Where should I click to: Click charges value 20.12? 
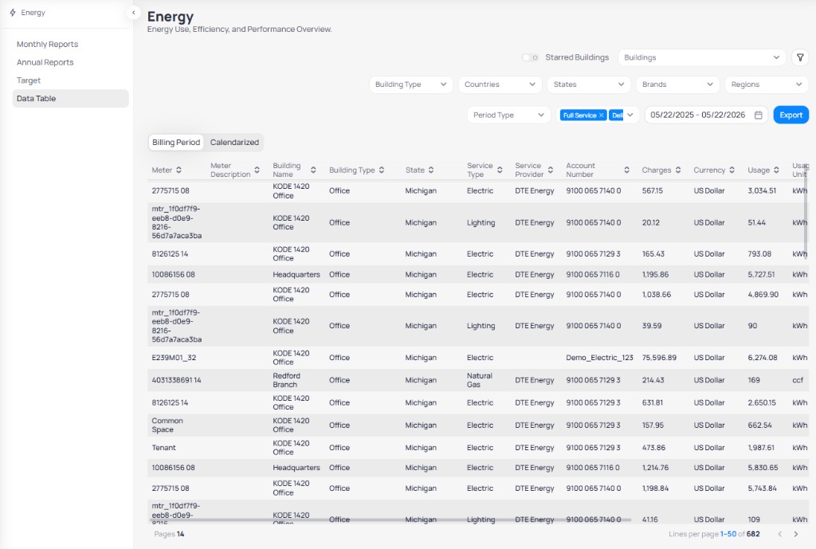click(x=650, y=222)
